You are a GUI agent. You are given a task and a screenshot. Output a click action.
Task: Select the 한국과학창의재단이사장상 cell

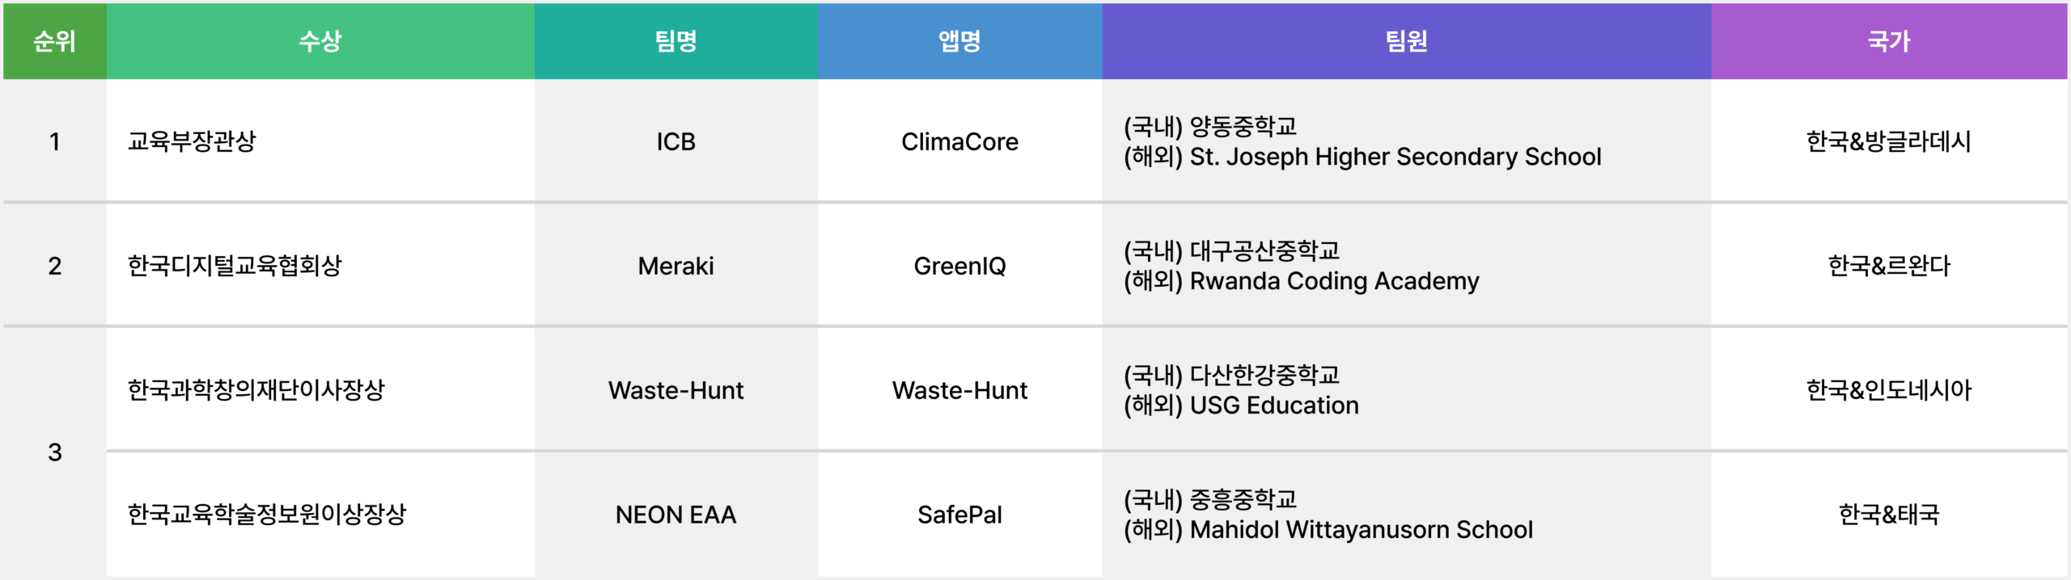[320, 390]
